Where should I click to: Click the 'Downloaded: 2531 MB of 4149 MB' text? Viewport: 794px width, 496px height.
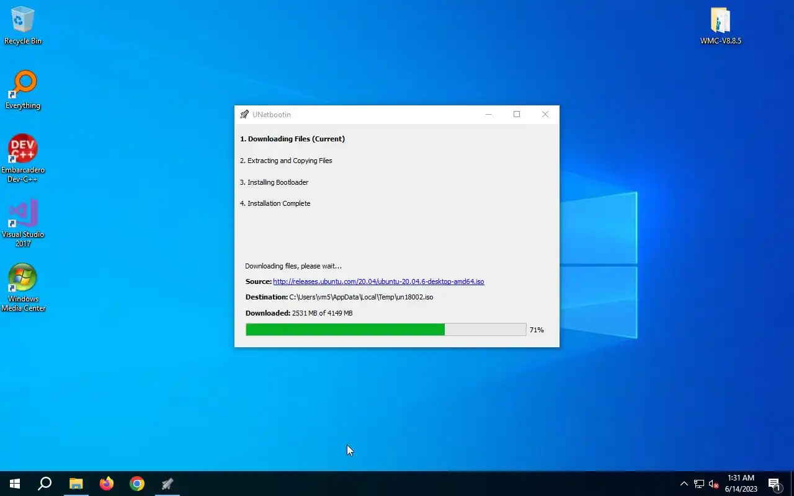(299, 313)
